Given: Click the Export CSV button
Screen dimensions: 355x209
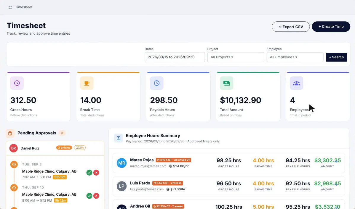Looking at the screenshot, I should pos(291,27).
